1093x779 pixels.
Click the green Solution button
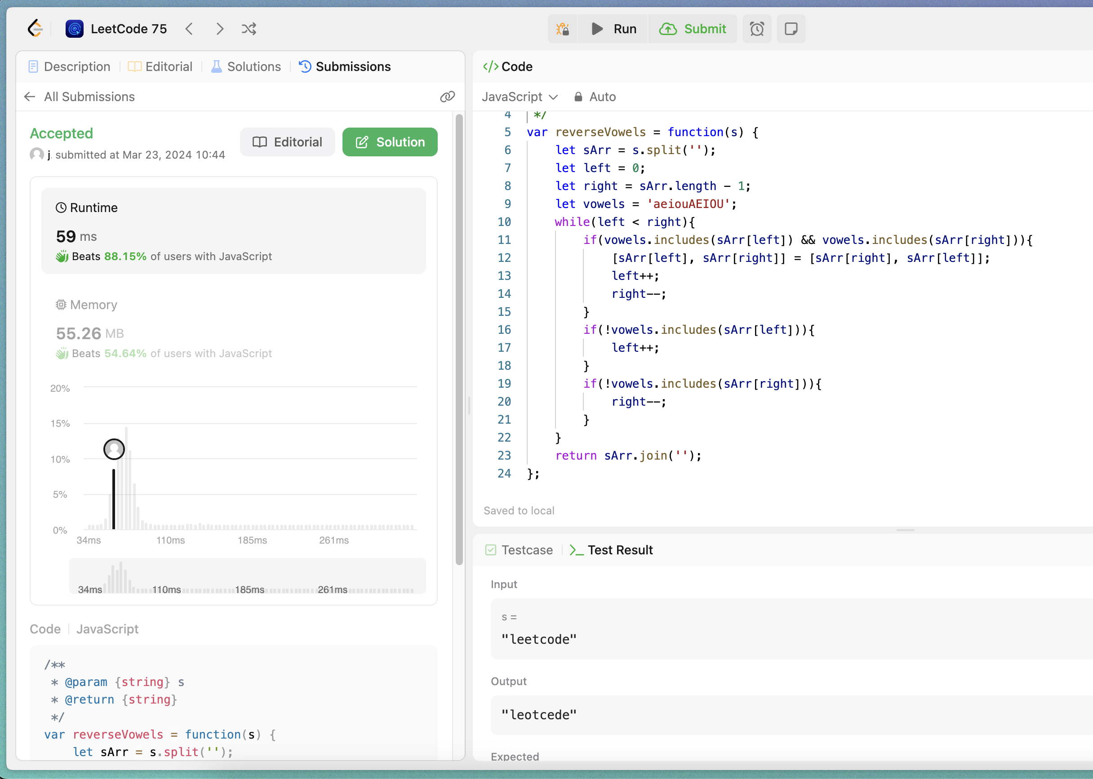tap(390, 142)
